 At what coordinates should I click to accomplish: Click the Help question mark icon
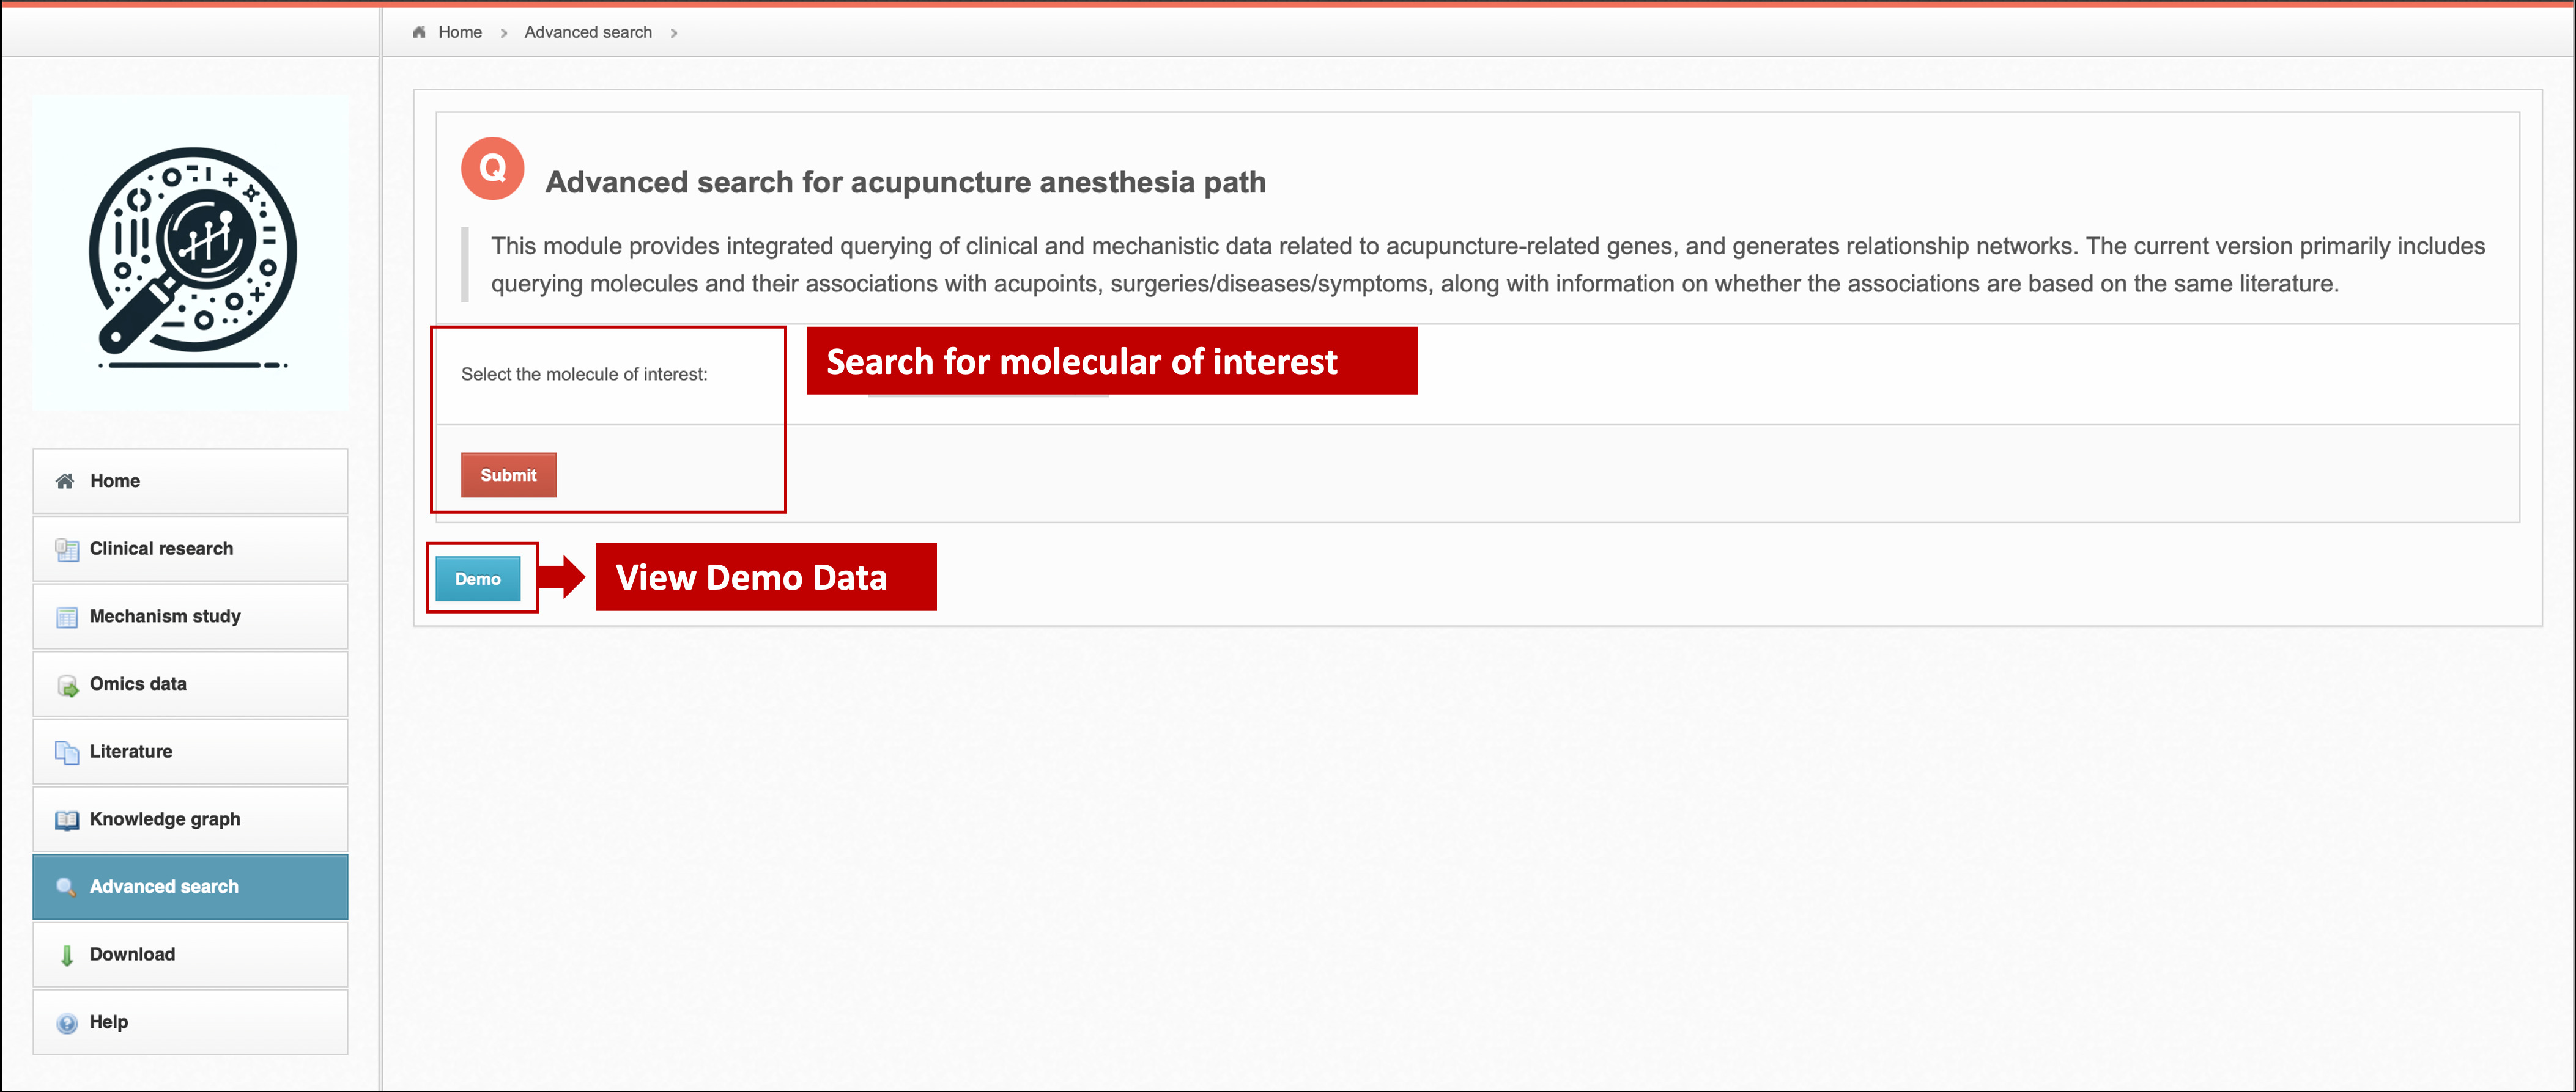click(x=67, y=1023)
